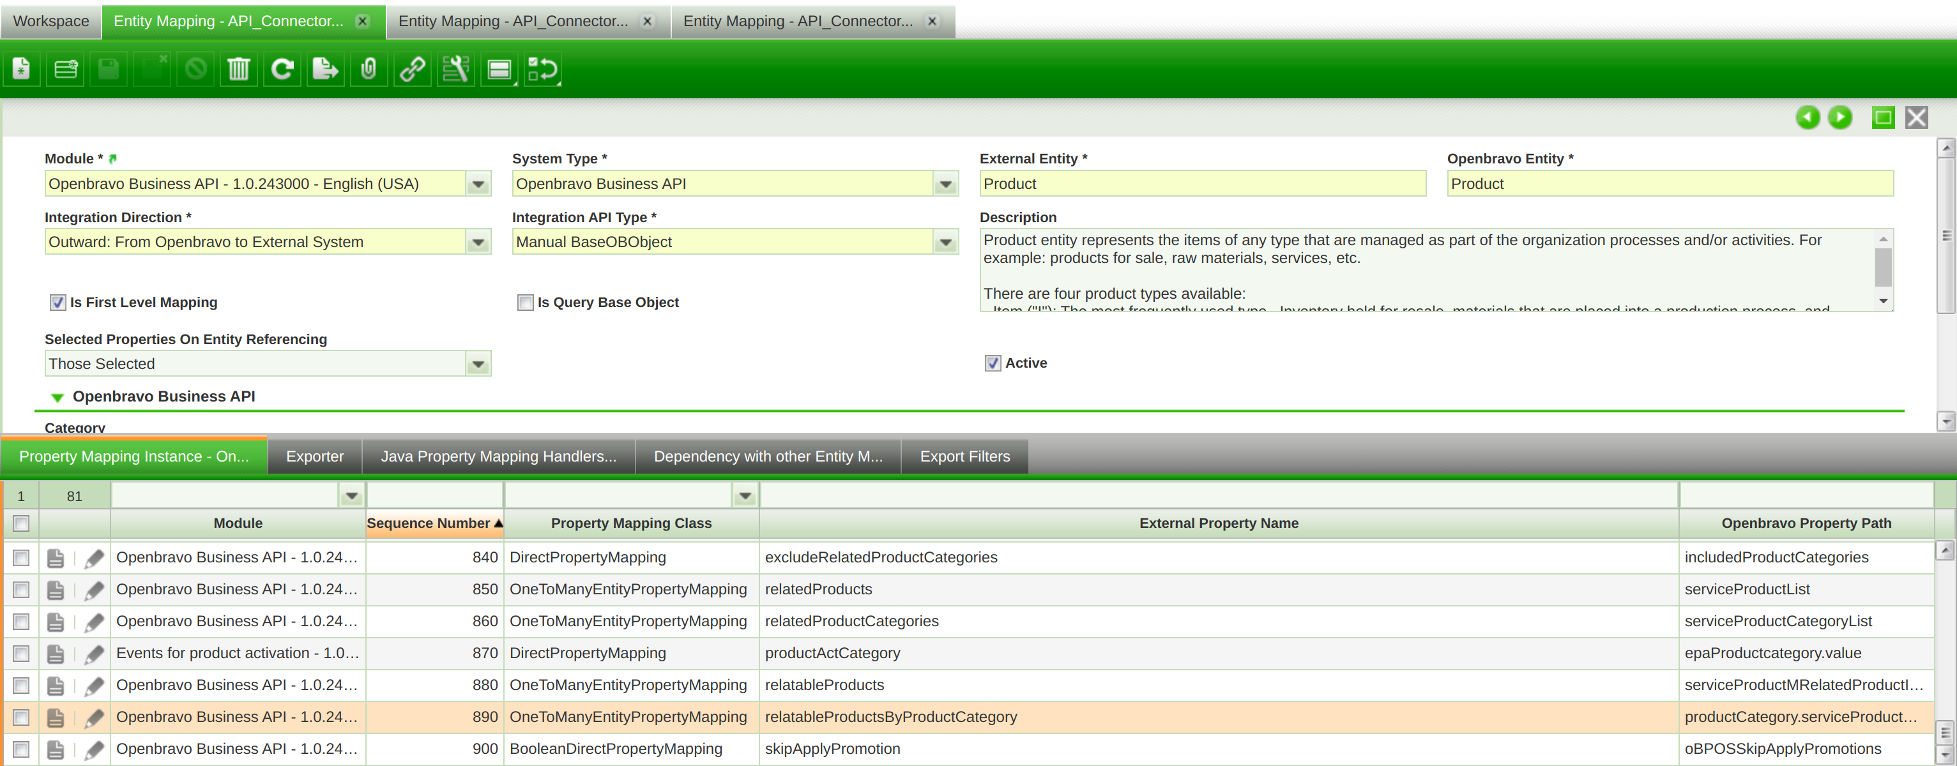Uncheck Is First Level Mapping
Image resolution: width=1957 pixels, height=766 pixels.
(x=57, y=302)
